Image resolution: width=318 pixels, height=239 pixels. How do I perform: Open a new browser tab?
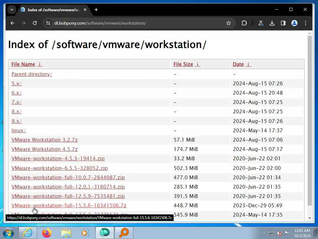click(x=96, y=10)
